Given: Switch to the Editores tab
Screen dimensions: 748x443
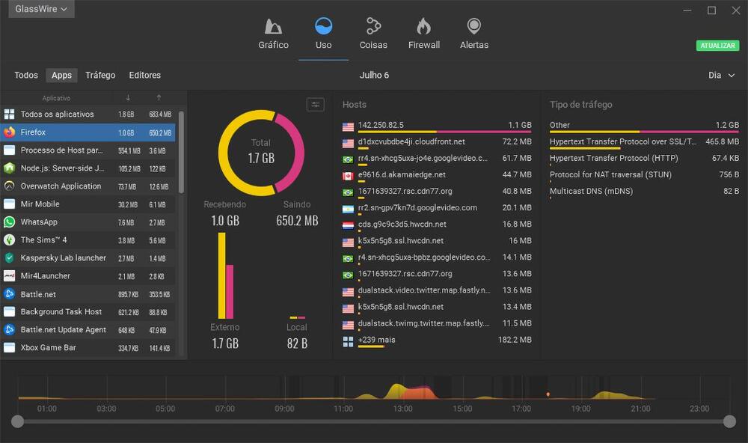Looking at the screenshot, I should point(144,76).
